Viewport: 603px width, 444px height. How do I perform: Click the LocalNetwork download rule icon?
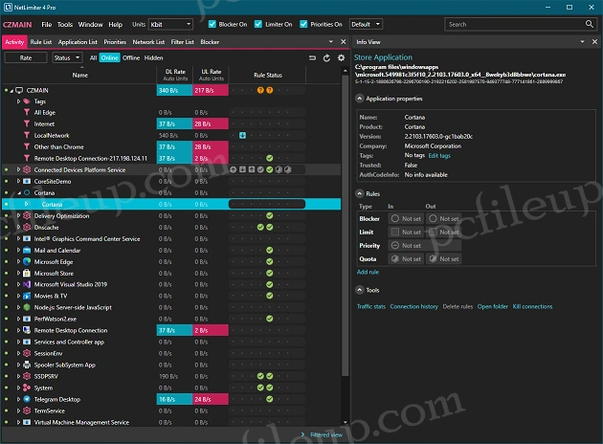(x=242, y=135)
